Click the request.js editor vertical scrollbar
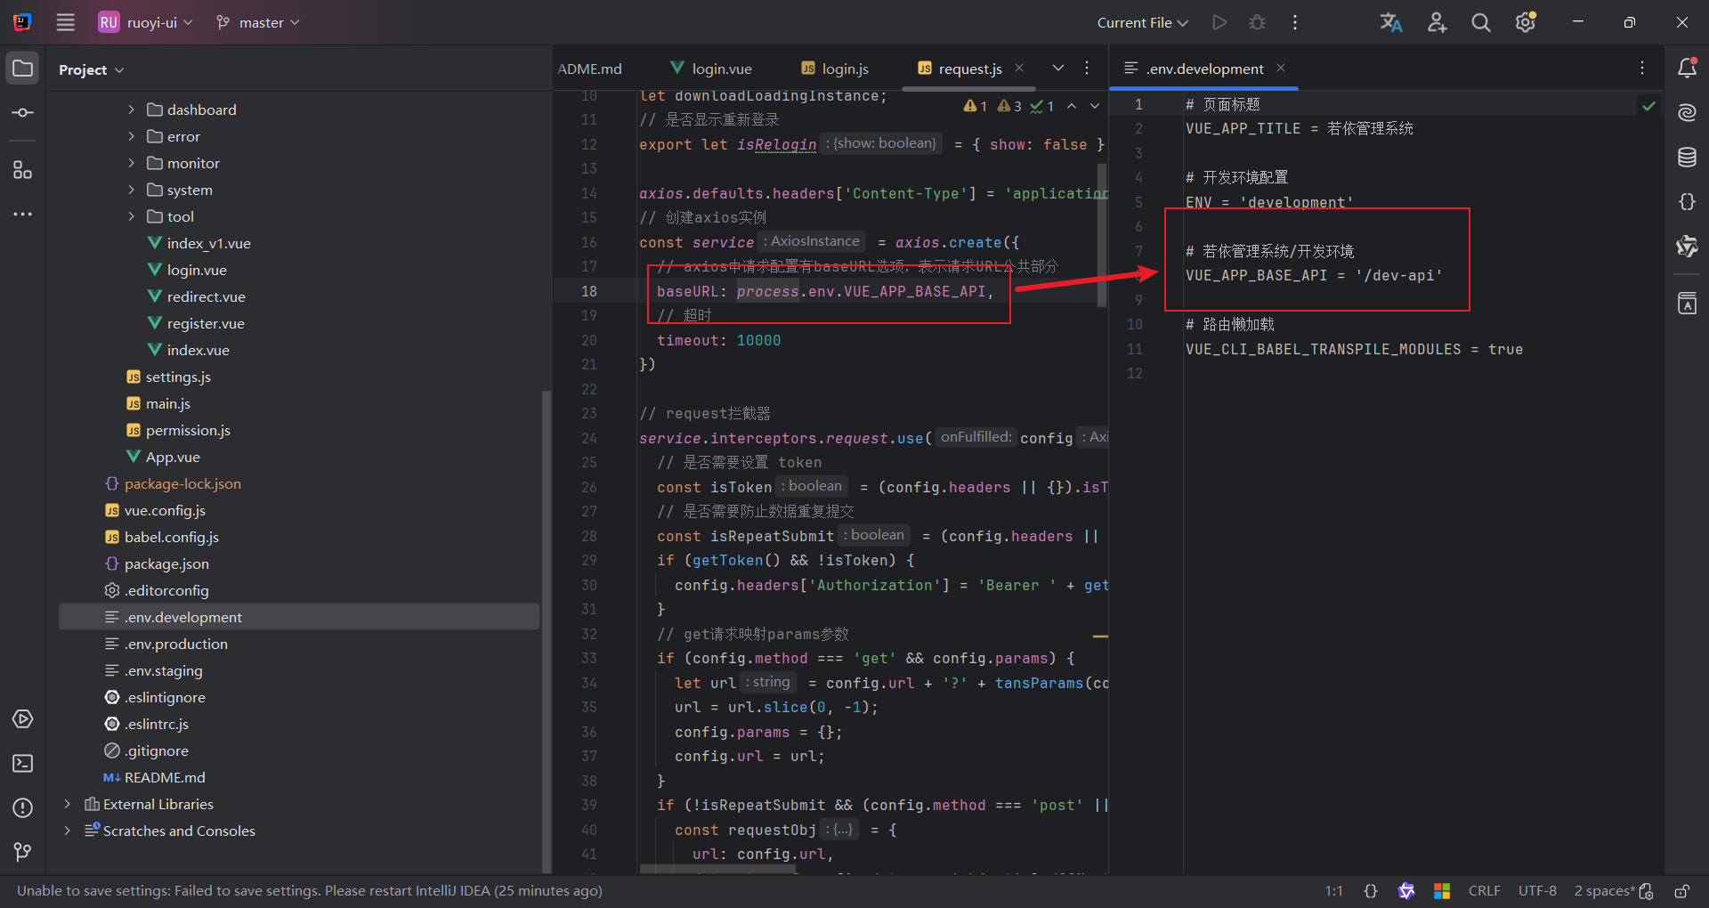This screenshot has height=908, width=1709. point(1102,235)
